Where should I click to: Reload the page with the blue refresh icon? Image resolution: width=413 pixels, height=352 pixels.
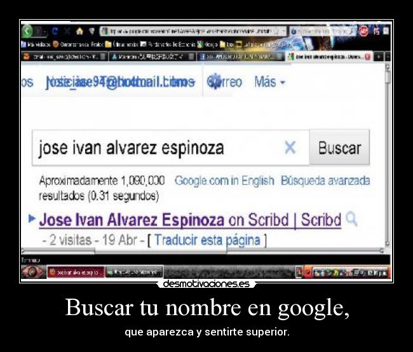click(55, 31)
